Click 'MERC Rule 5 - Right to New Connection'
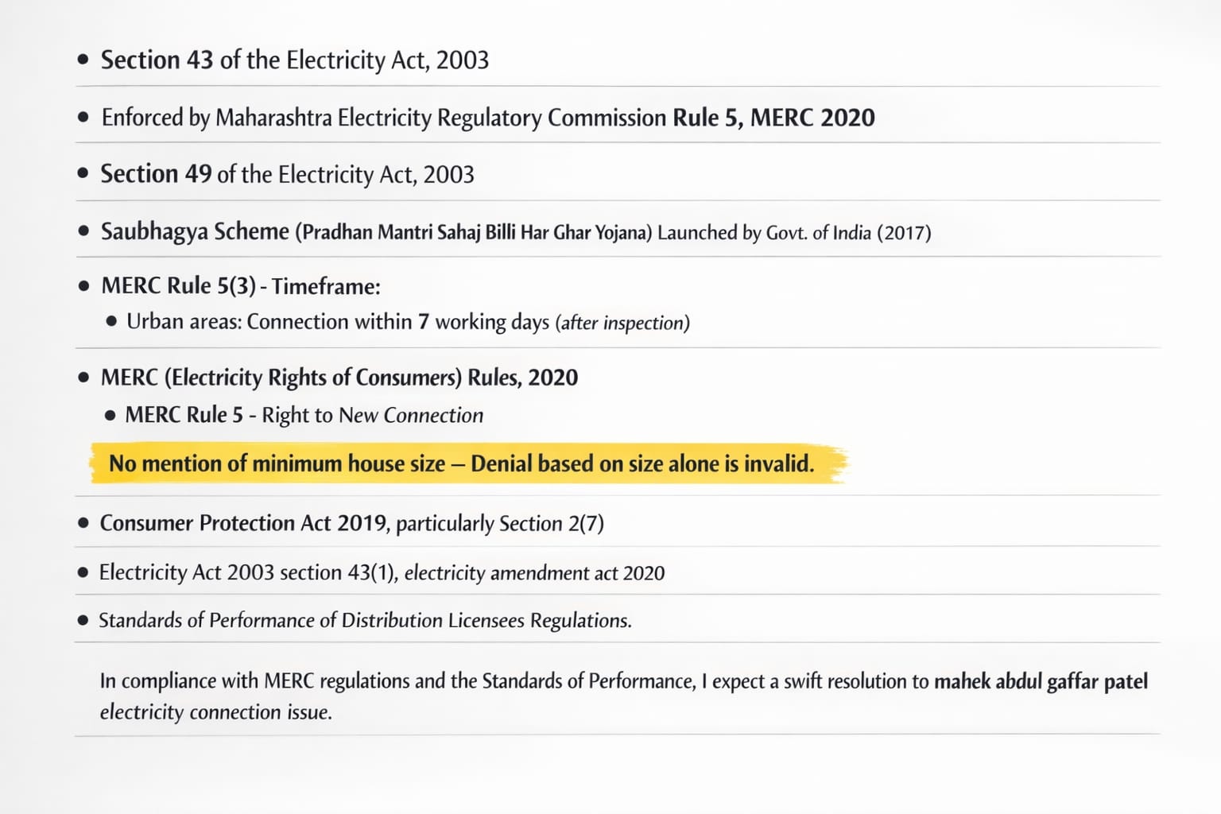 (304, 415)
